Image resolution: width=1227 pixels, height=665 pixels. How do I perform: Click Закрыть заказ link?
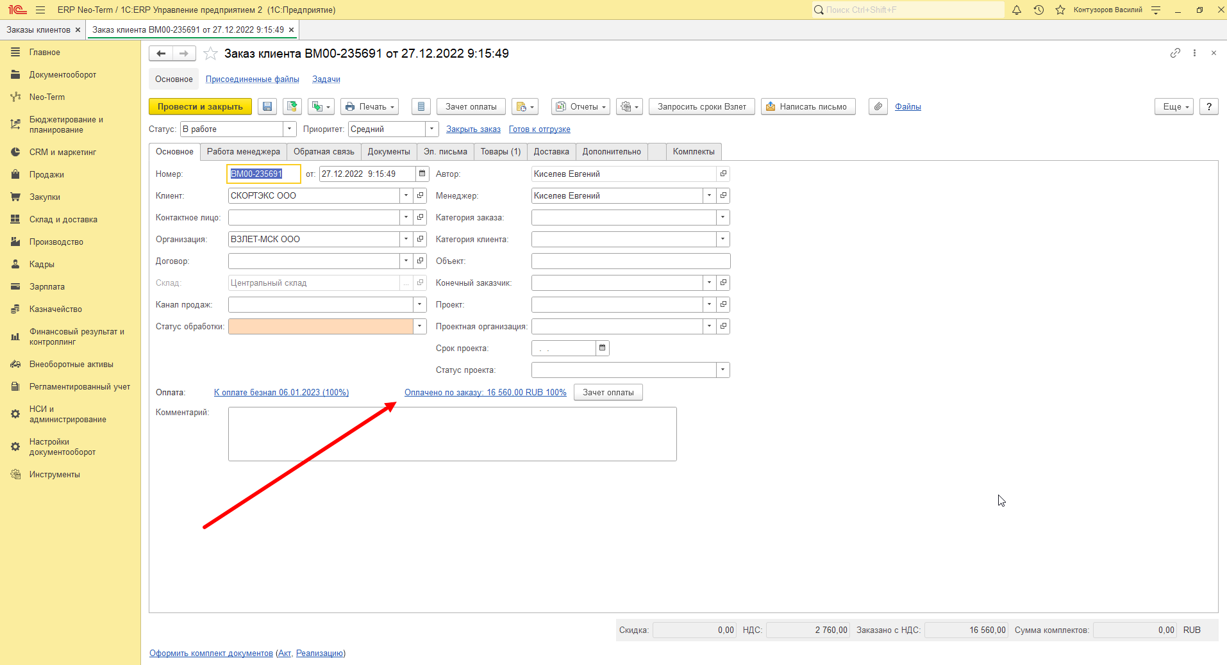(x=473, y=129)
